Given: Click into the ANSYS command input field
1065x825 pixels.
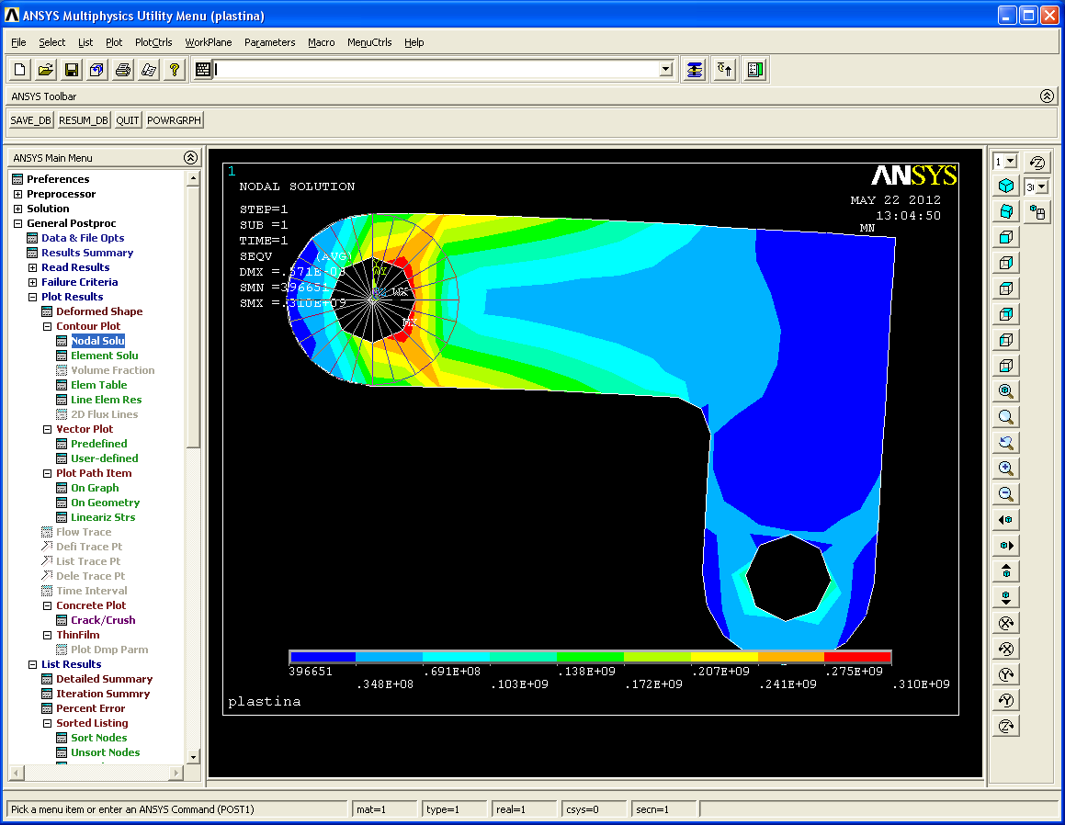Looking at the screenshot, I should (x=436, y=69).
